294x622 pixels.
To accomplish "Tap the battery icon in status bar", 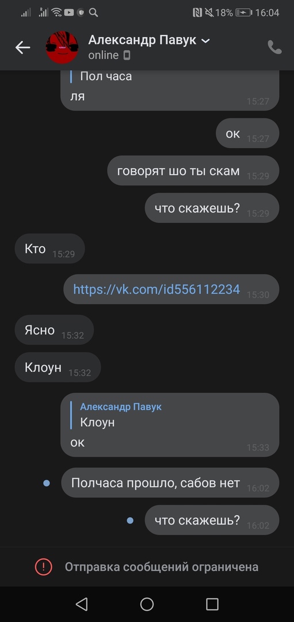I will click(x=244, y=13).
